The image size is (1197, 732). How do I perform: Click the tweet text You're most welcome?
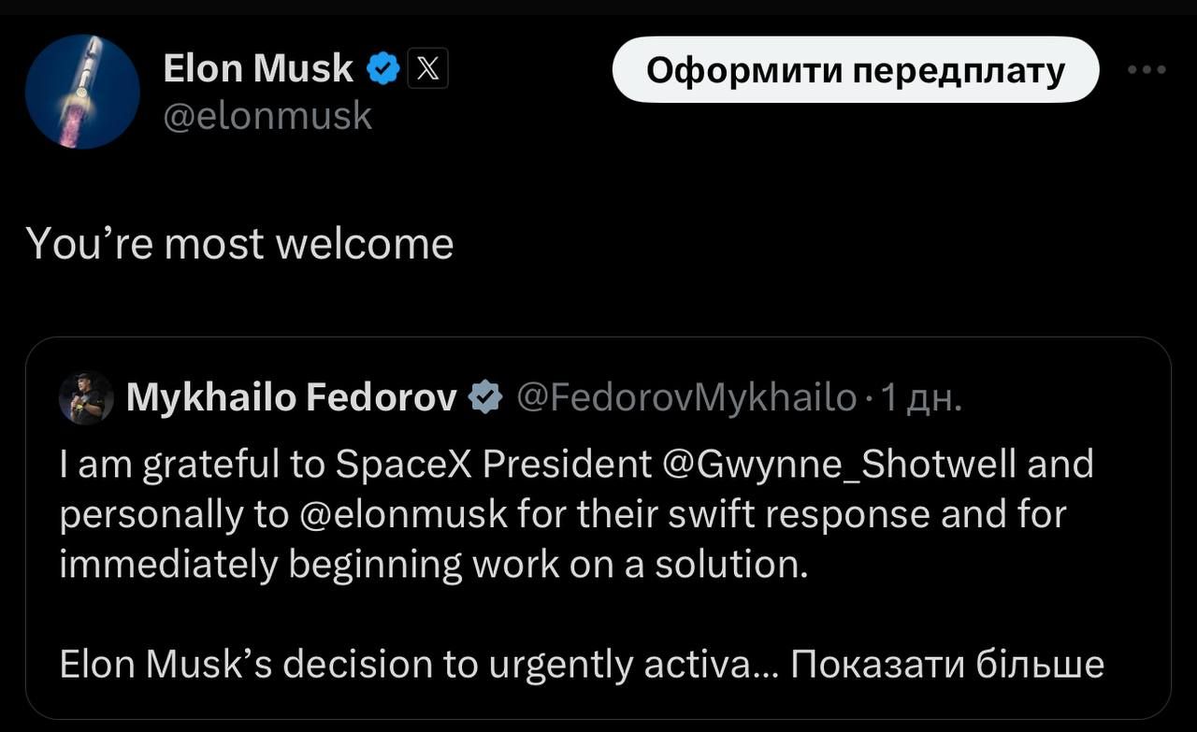pyautogui.click(x=239, y=242)
